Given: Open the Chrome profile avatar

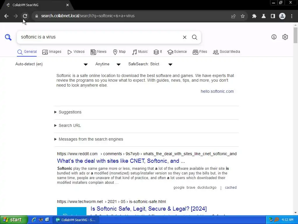Looking at the screenshot, I should 282,16.
